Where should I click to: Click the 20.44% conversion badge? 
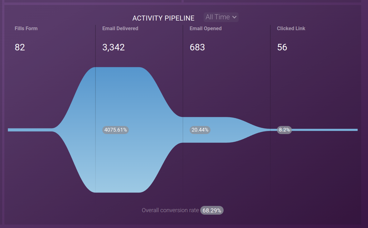200,130
